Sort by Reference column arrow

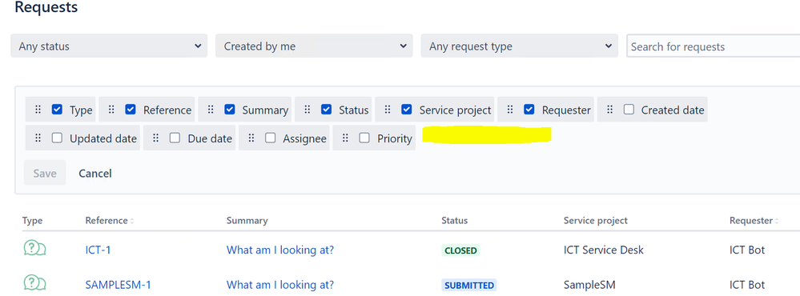[x=132, y=221]
